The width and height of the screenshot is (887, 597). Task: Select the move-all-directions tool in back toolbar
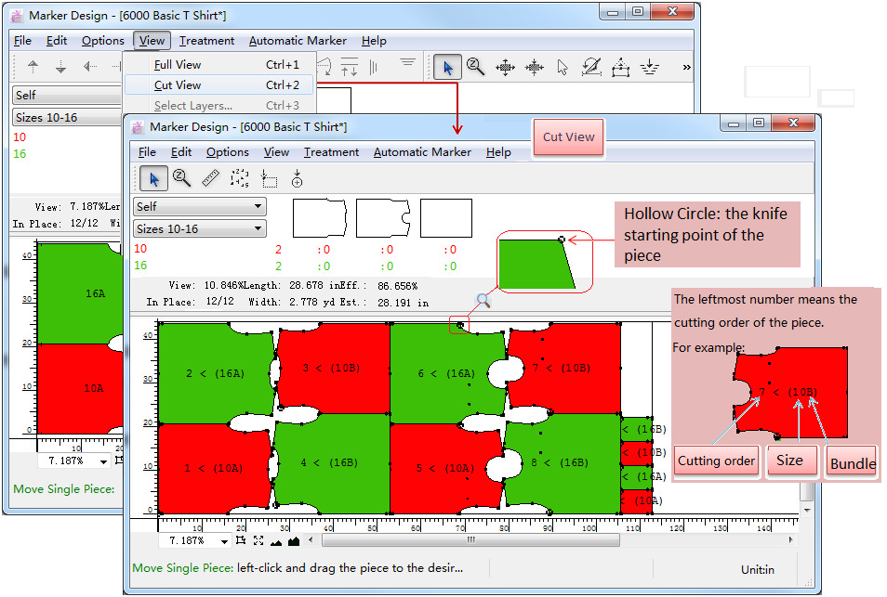tap(505, 67)
